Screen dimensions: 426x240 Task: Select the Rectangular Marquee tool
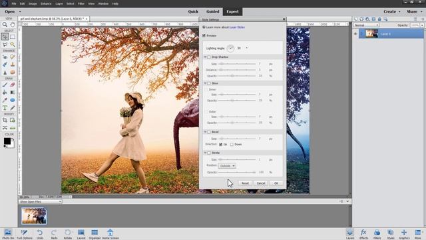tap(13, 37)
